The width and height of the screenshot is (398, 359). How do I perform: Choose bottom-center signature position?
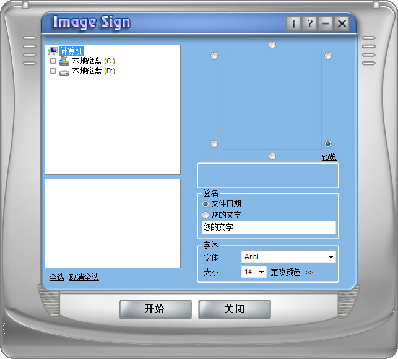coord(272,156)
